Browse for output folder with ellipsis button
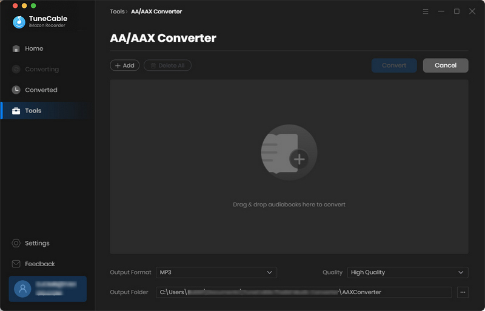Screen dimensions: 485x311 463,292
